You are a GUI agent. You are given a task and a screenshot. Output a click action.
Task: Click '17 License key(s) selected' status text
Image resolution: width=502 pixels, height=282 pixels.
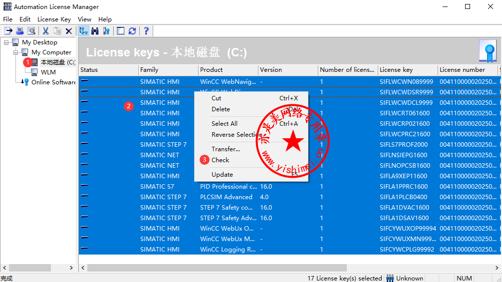(x=344, y=278)
